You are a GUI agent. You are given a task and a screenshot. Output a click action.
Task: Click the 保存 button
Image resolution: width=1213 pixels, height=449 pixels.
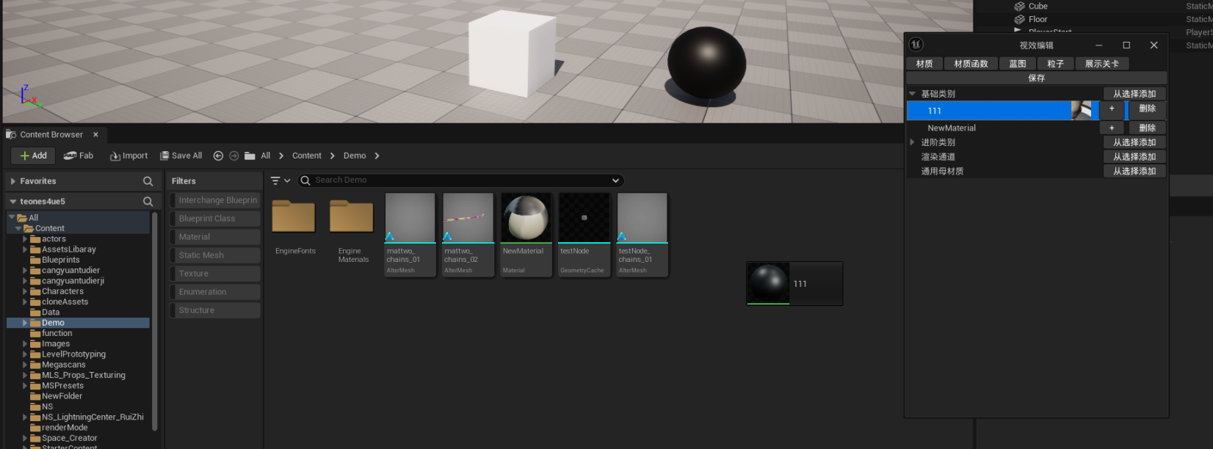[1036, 78]
